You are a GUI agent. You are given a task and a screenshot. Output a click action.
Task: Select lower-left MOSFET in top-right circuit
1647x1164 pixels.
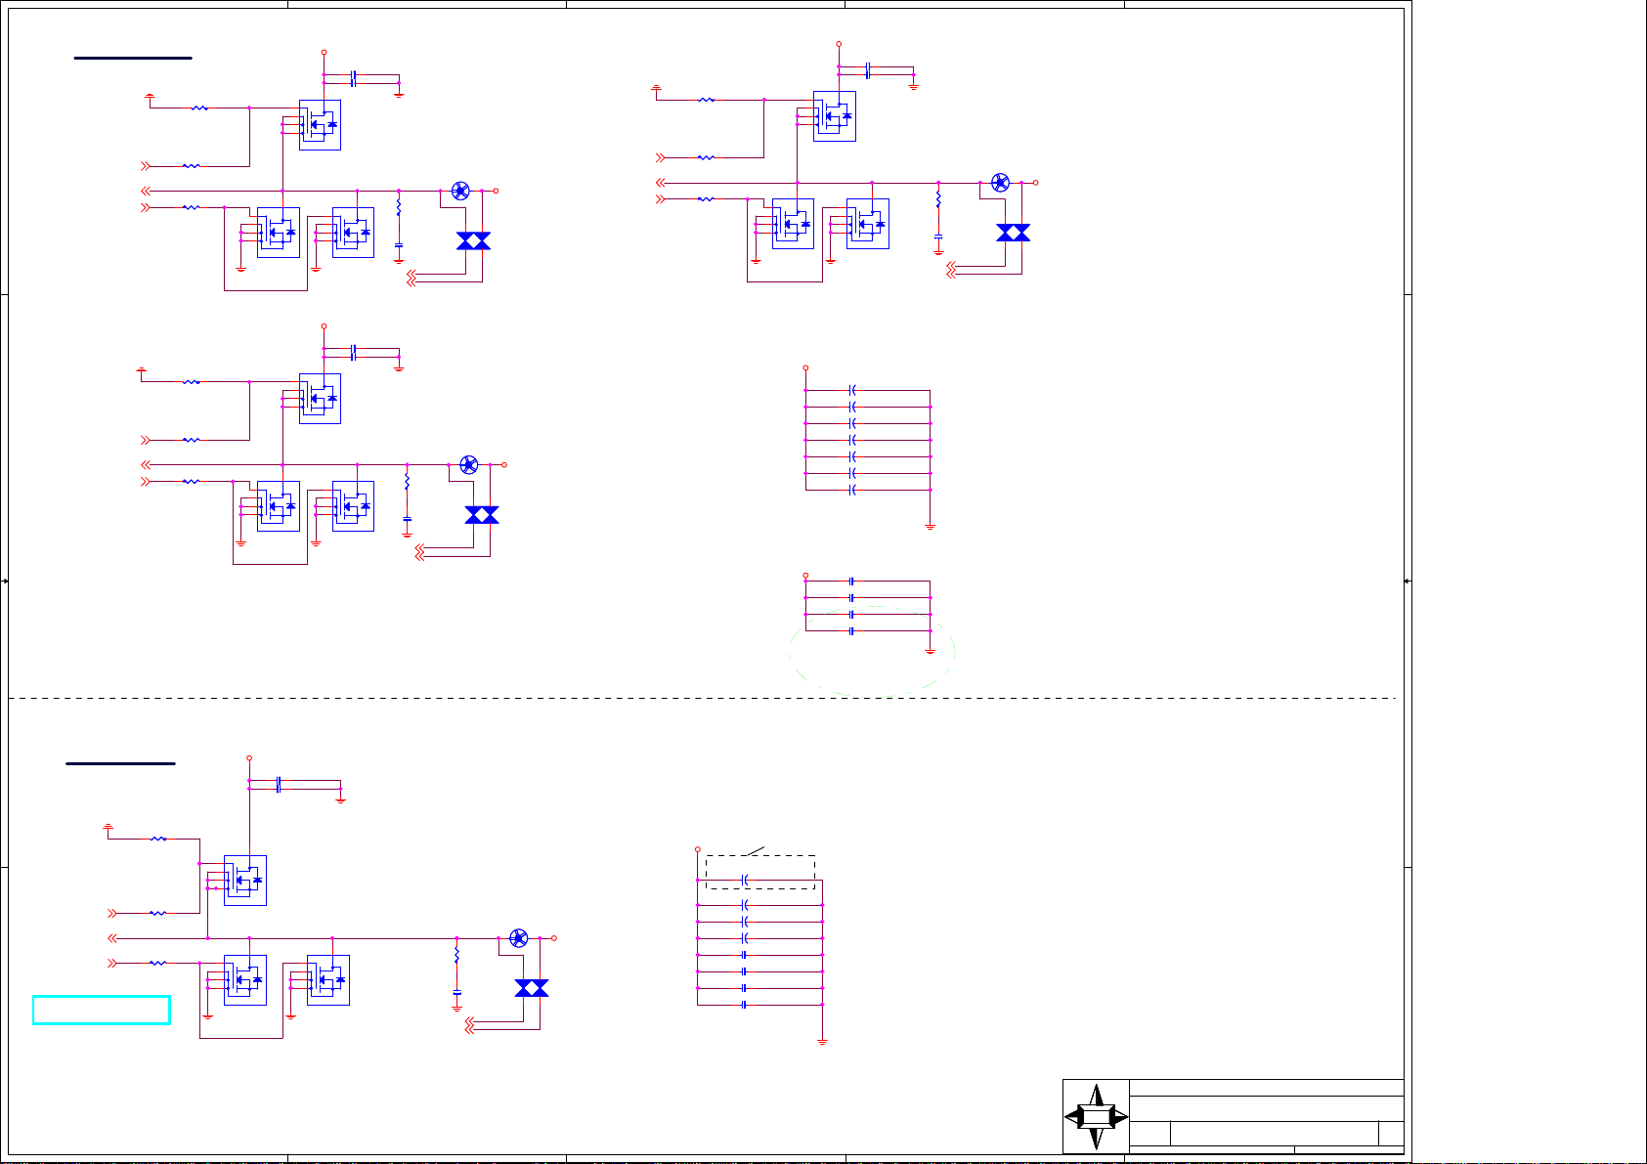(x=793, y=224)
